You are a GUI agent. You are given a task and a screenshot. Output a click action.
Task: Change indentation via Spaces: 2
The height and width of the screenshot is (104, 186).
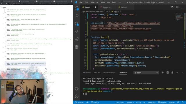pyautogui.click(x=130, y=102)
